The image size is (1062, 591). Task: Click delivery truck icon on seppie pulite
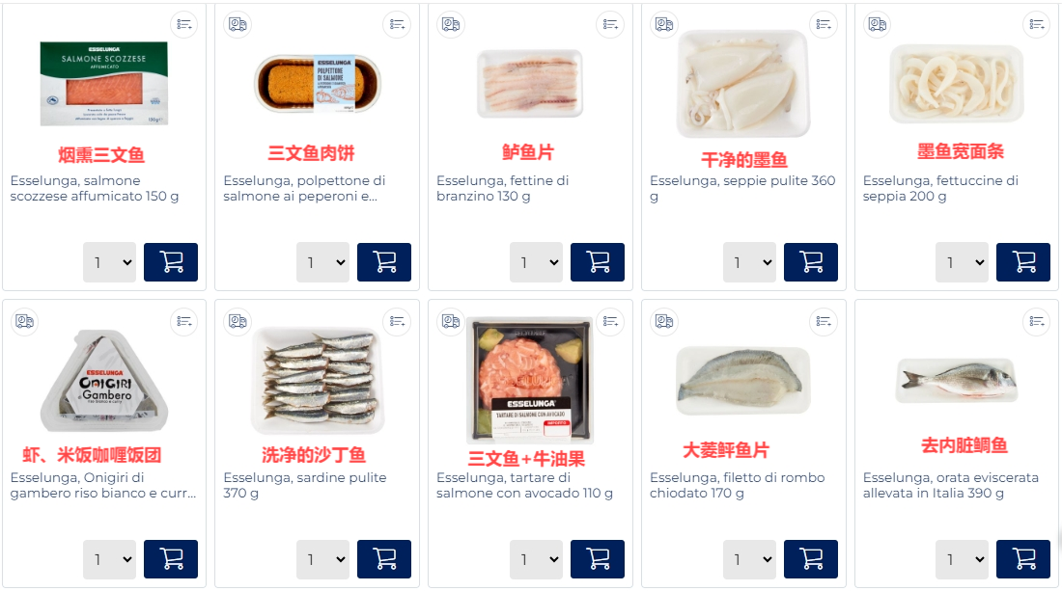click(x=664, y=25)
